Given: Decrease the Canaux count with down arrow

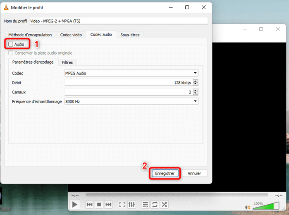Looking at the screenshot, I should pos(196,93).
